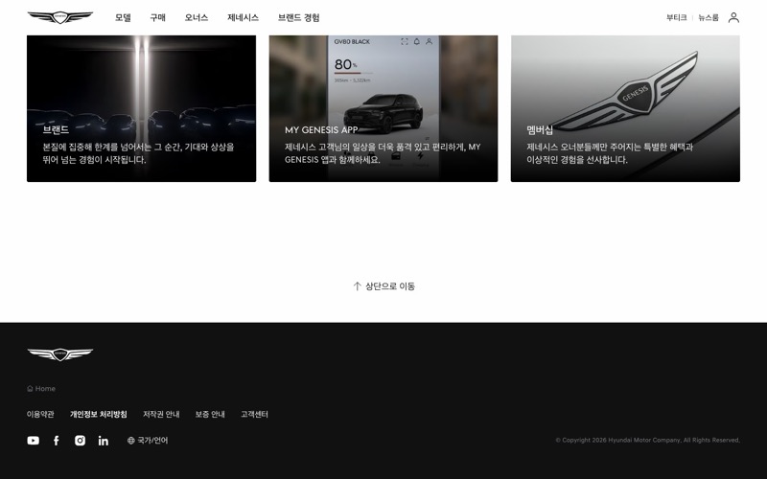The width and height of the screenshot is (767, 479).
Task: Open the 제네시스 menu
Action: (x=244, y=17)
